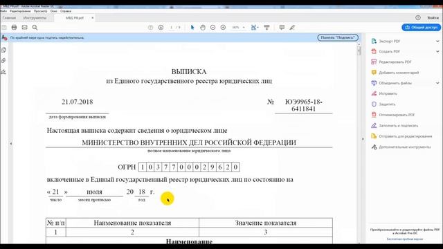Open the Экспорт PDF tool
443x249 pixels.
[x=389, y=41]
